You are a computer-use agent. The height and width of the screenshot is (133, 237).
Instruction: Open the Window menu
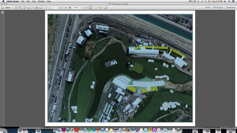(x=41, y=1)
